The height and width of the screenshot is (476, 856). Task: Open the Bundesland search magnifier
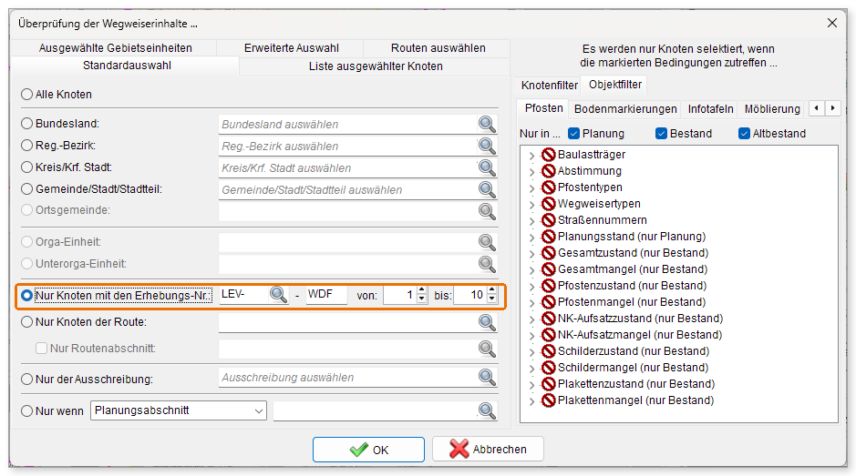(487, 125)
